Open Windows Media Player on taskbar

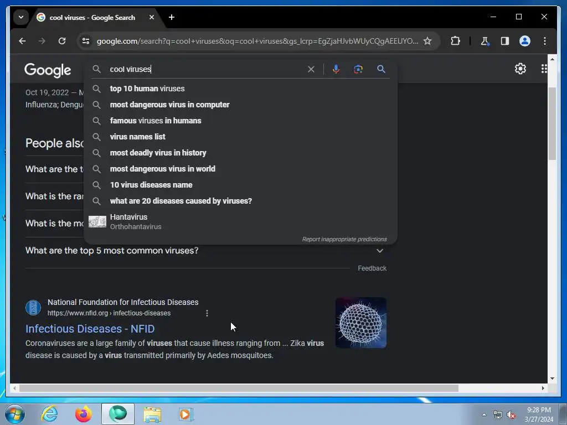tap(186, 414)
